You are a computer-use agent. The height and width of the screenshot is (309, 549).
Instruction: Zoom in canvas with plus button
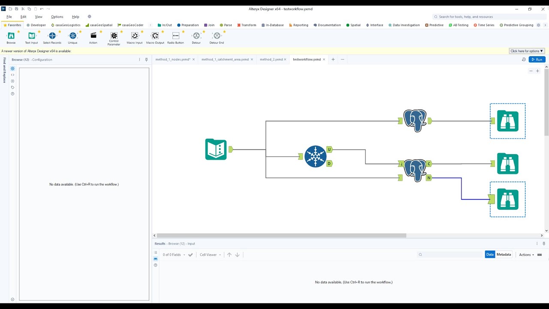tap(537, 71)
